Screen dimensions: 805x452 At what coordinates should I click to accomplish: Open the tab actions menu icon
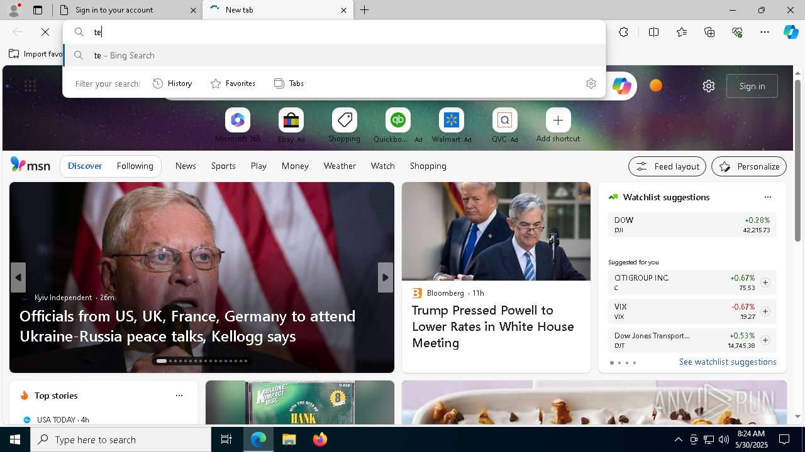tap(38, 10)
